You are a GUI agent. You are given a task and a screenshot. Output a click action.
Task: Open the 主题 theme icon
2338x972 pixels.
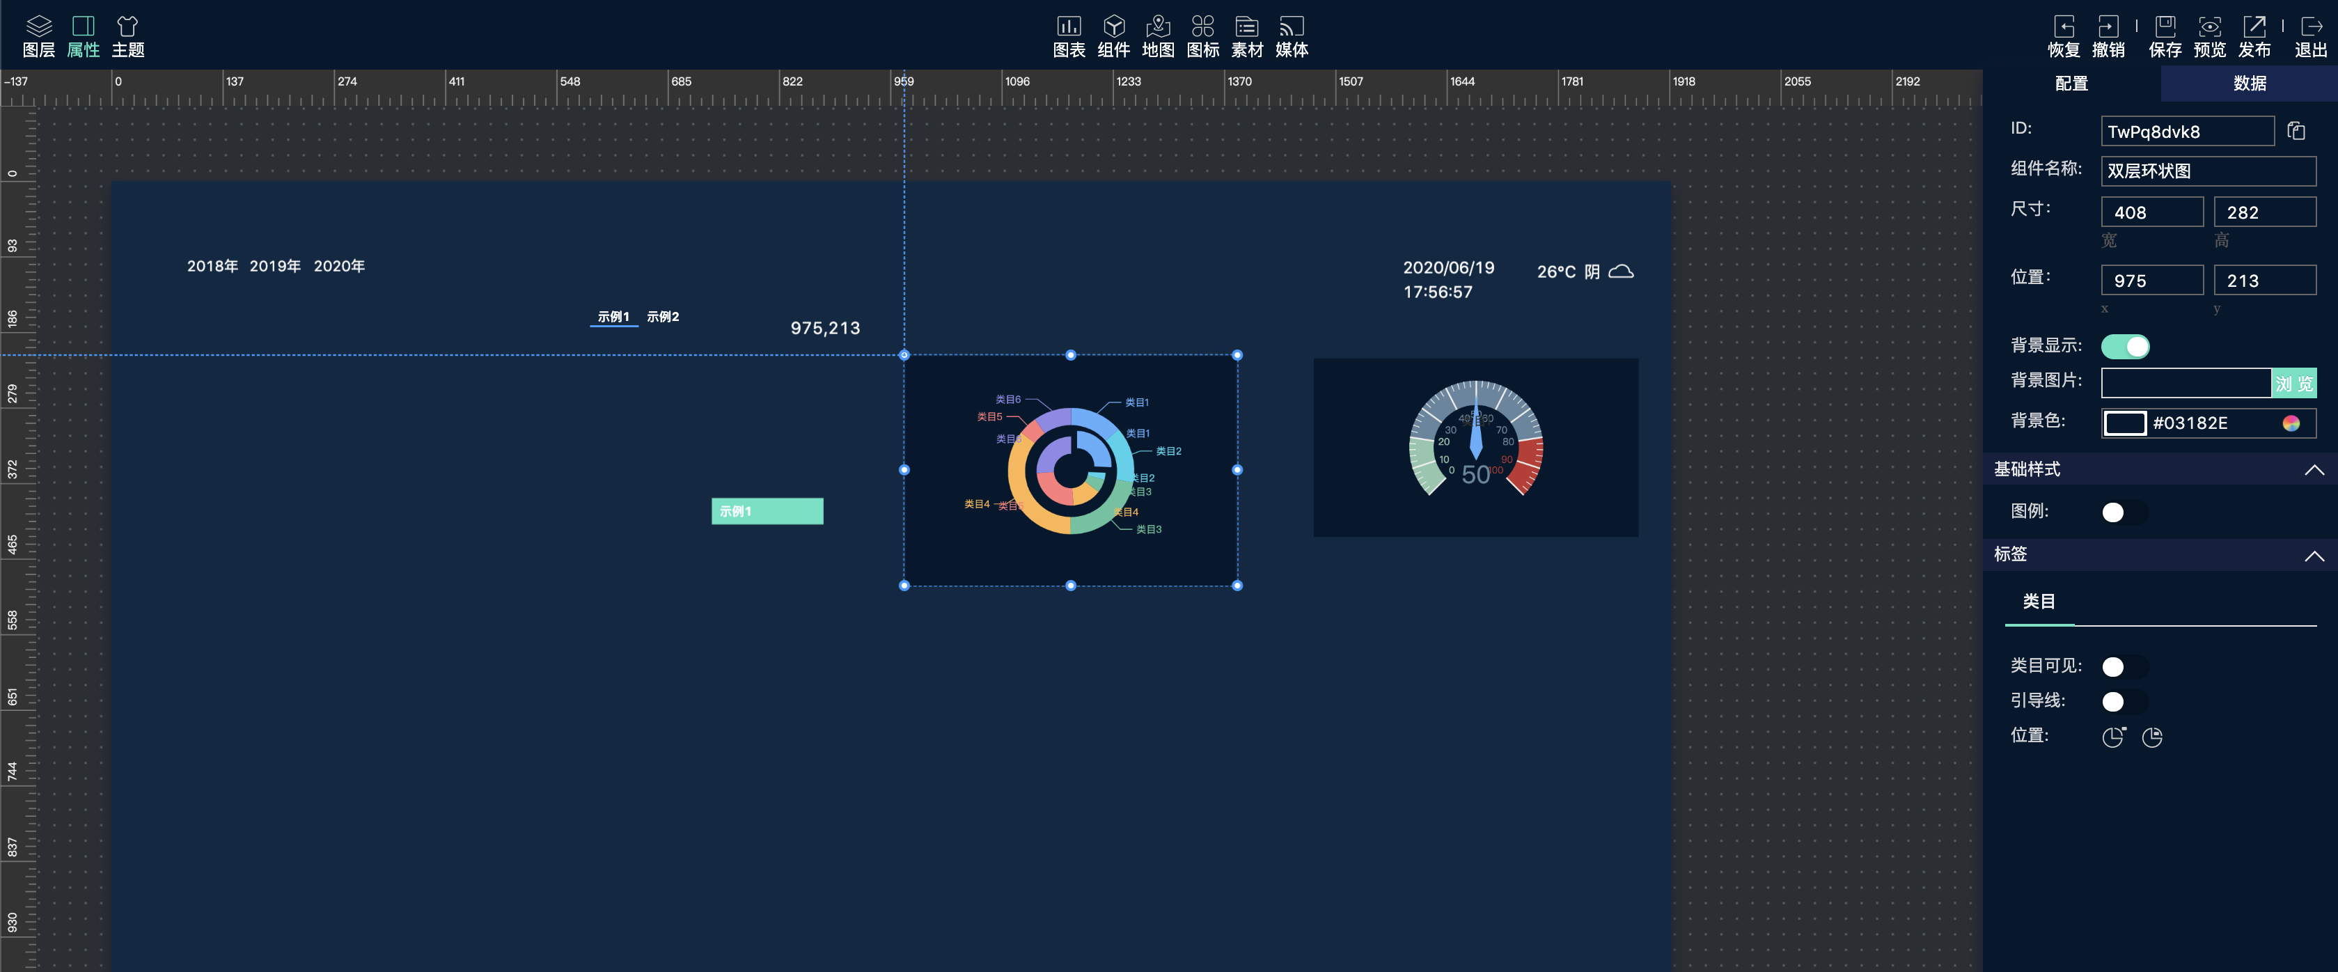[128, 36]
